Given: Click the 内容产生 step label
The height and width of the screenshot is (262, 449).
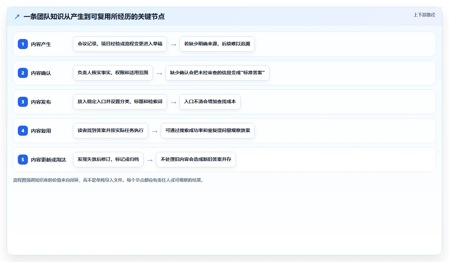Looking at the screenshot, I should pos(41,44).
